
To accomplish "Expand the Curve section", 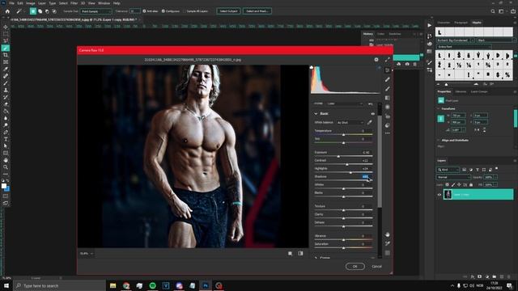I will [316, 257].
